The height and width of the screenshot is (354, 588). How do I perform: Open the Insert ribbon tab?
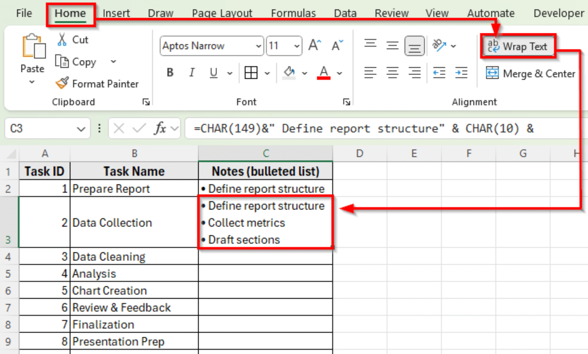point(116,13)
